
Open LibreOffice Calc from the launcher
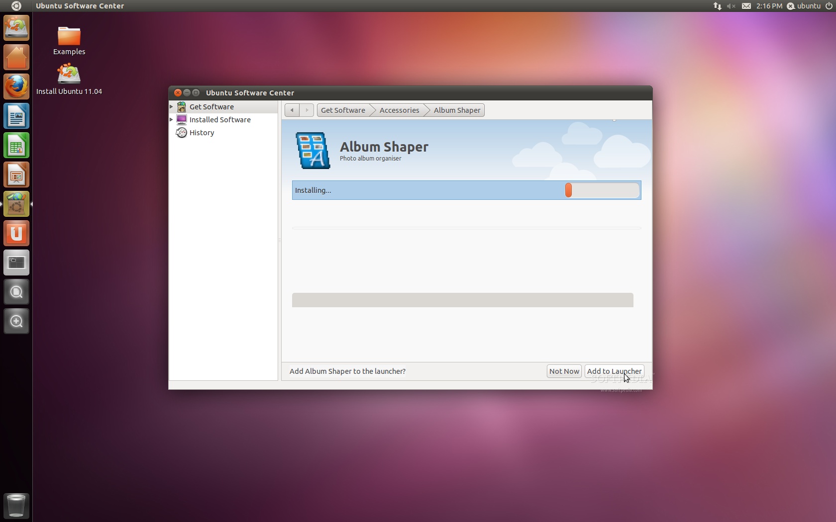point(16,145)
